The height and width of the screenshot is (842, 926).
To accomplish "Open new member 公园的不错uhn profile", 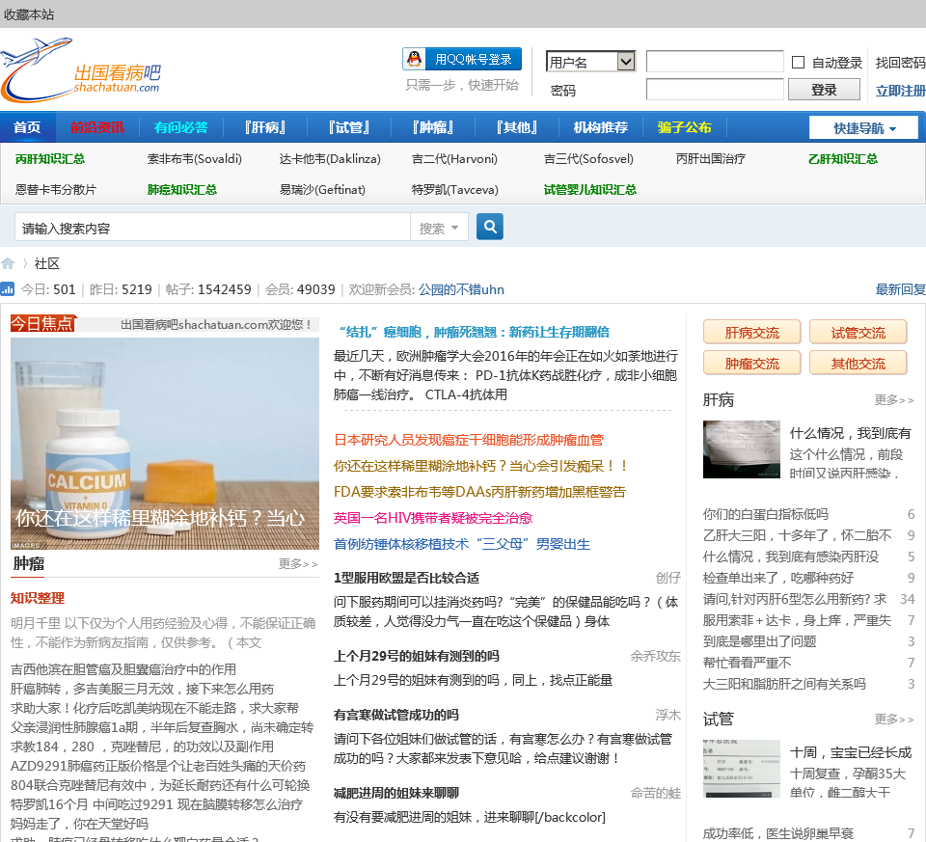I will pos(461,289).
